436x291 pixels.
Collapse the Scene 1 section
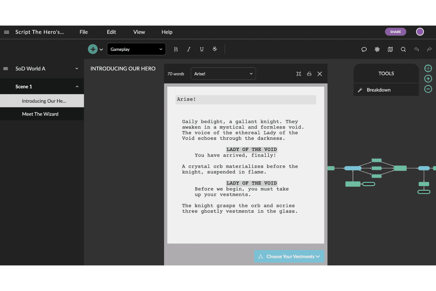77,87
